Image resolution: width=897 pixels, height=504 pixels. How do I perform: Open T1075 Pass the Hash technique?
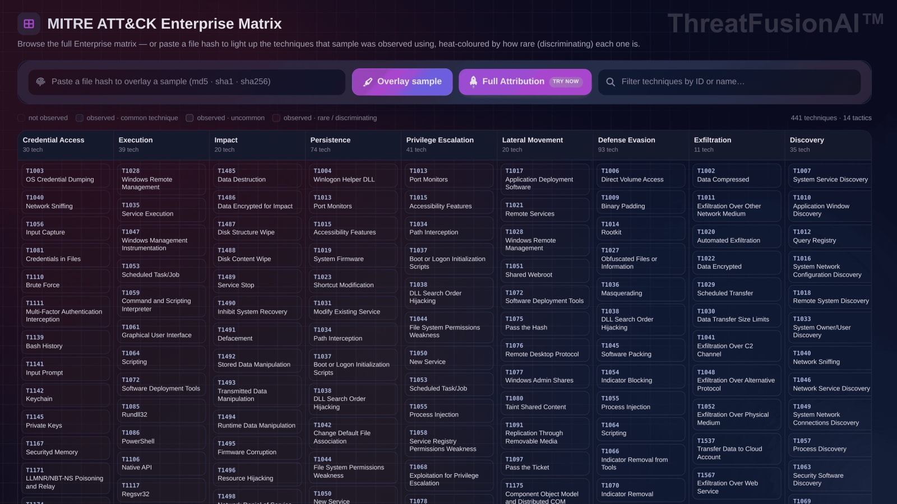pos(545,323)
